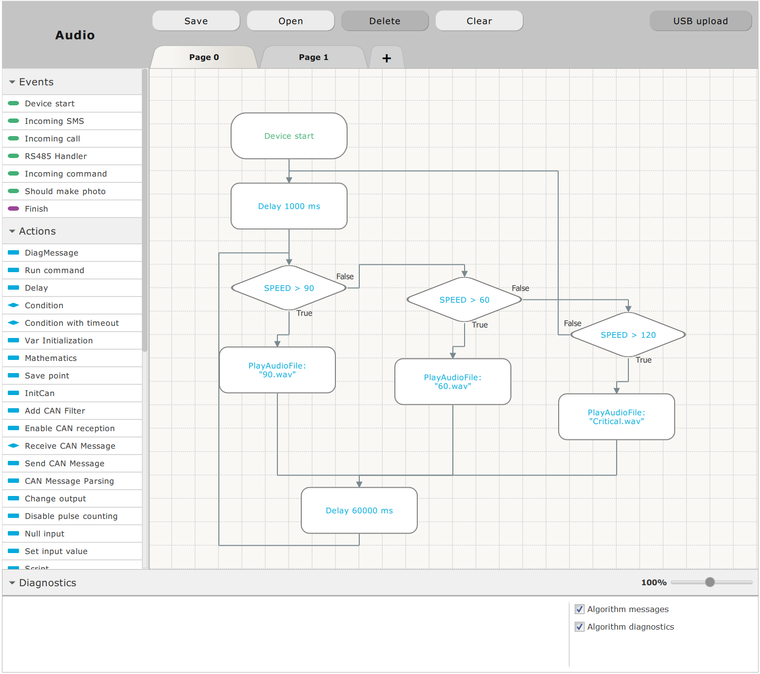Select the purple Finish event icon
Viewport: 760px width, 674px height.
click(x=14, y=209)
